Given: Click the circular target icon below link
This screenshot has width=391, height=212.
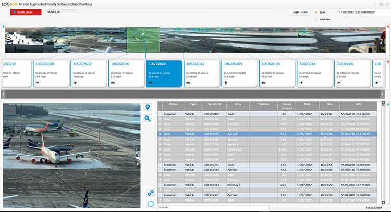Looking at the screenshot, I should (x=150, y=203).
